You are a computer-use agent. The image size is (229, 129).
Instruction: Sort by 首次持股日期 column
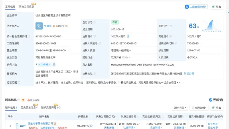[197, 117]
